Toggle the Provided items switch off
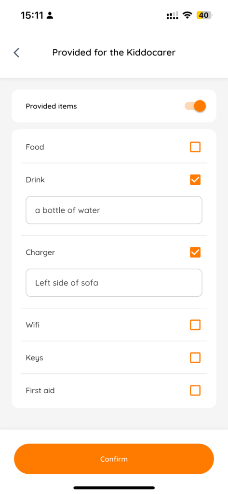This screenshot has width=228, height=494. click(x=195, y=106)
